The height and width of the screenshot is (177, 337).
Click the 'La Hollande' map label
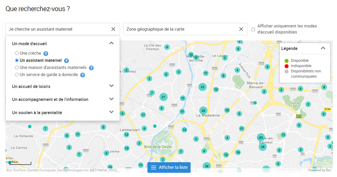pos(24,136)
